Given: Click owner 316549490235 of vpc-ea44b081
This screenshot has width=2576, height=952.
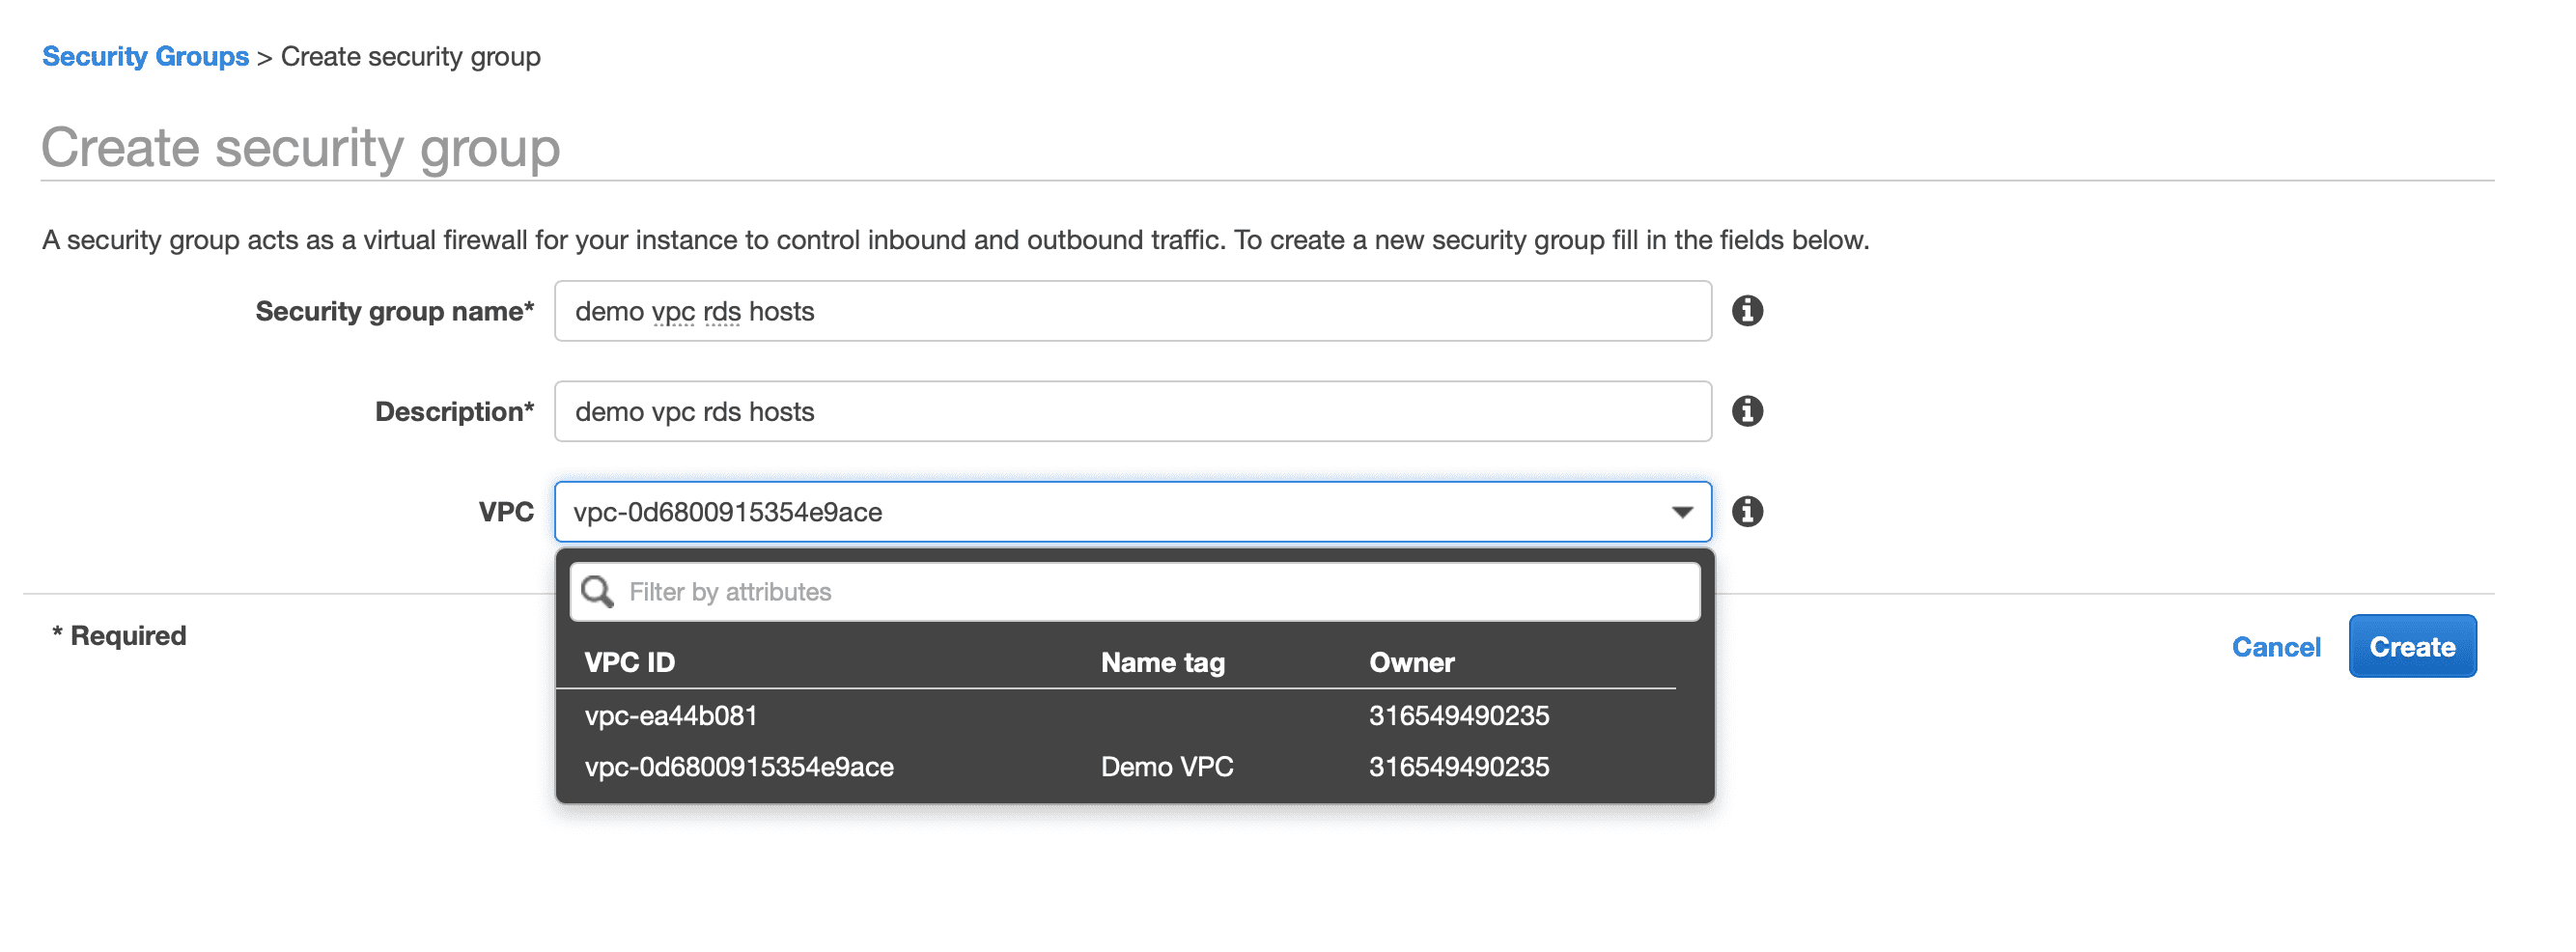Looking at the screenshot, I should [x=1458, y=715].
